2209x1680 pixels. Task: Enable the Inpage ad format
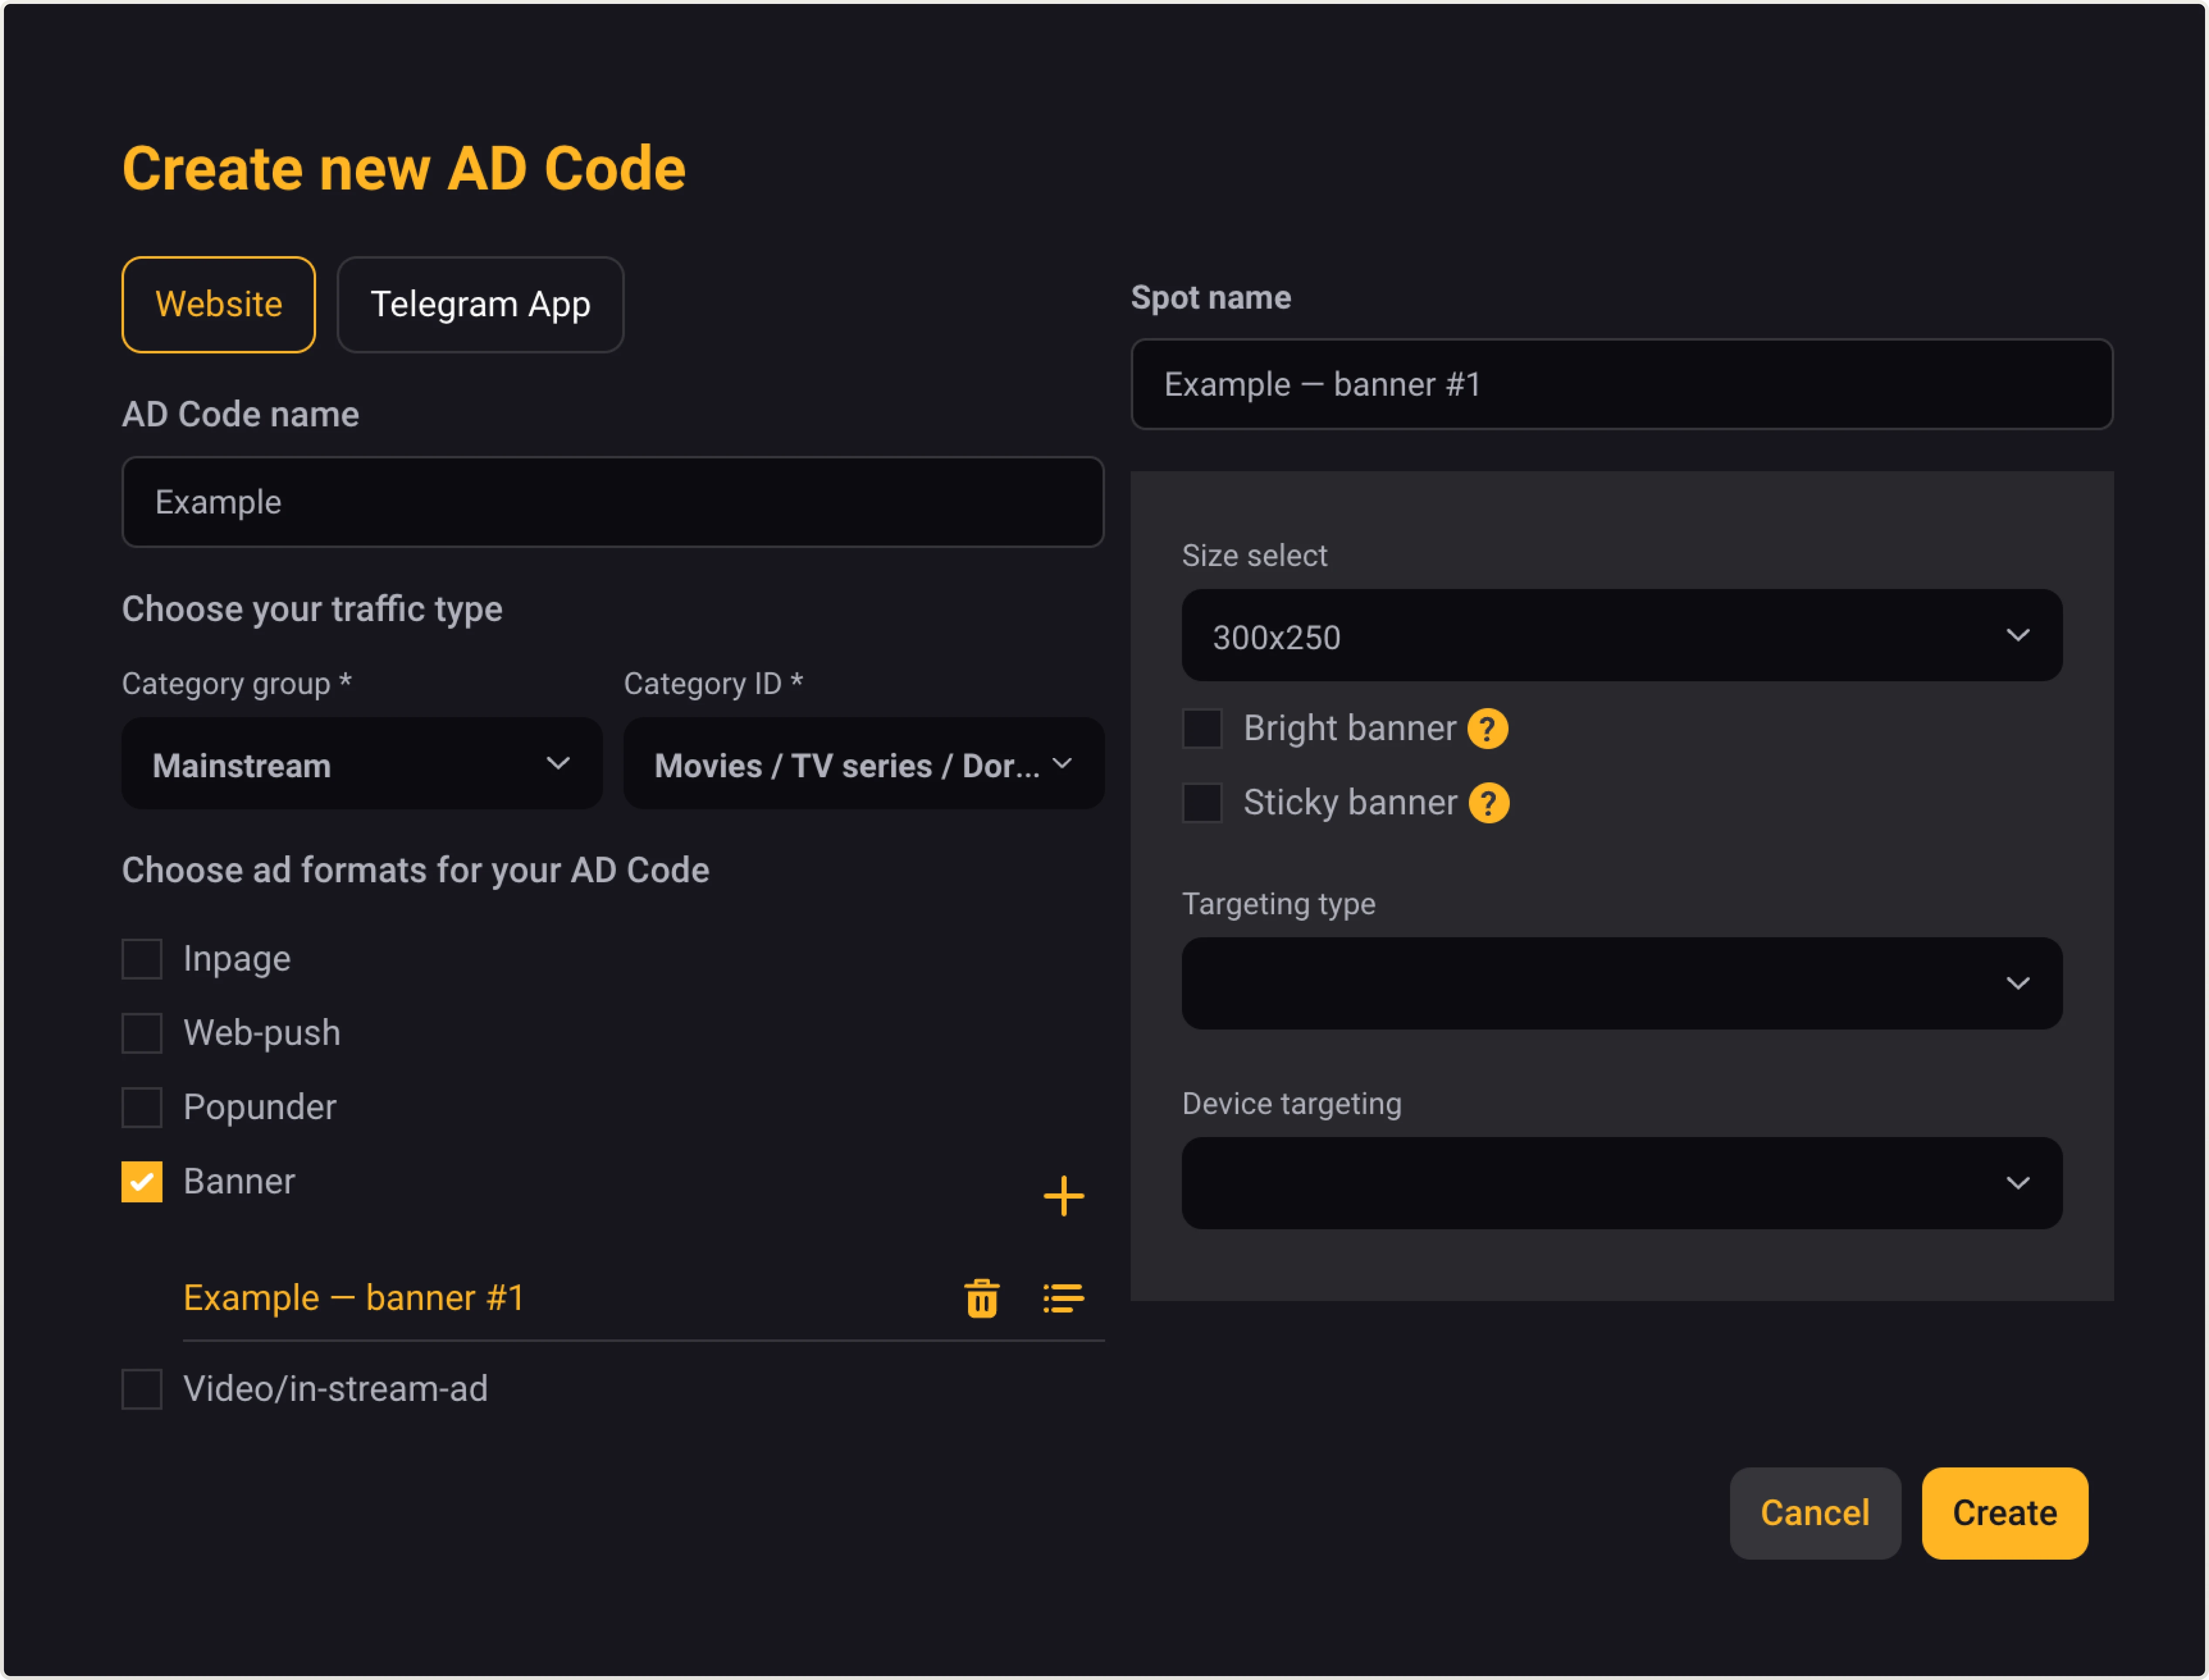(x=142, y=958)
